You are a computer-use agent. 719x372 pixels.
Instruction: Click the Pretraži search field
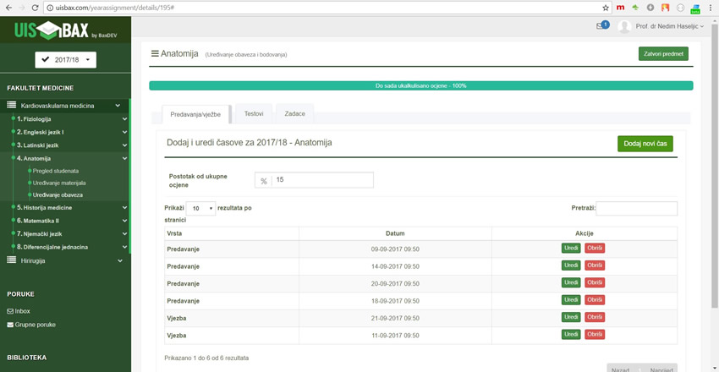(636, 208)
